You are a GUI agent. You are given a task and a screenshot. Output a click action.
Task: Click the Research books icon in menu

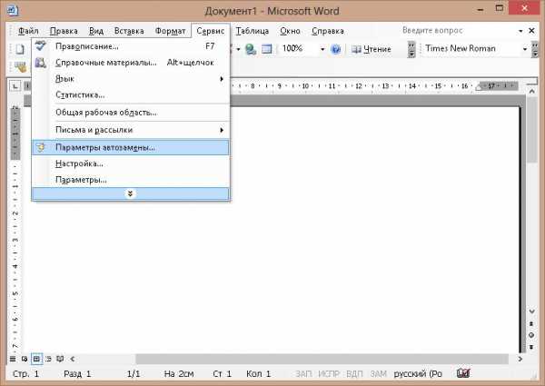(41, 63)
